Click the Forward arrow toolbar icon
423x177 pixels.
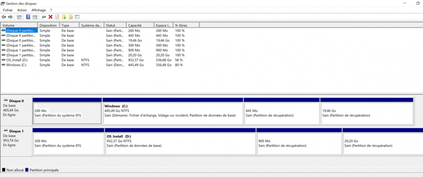[10, 17]
